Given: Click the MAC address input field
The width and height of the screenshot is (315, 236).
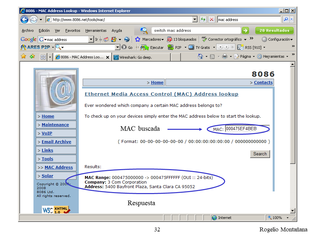Looking at the screenshot, I should click(247, 129).
